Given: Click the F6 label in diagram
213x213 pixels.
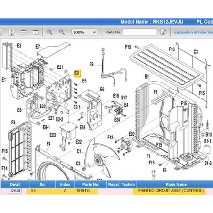Looking at the screenshot, I should click(x=156, y=92).
